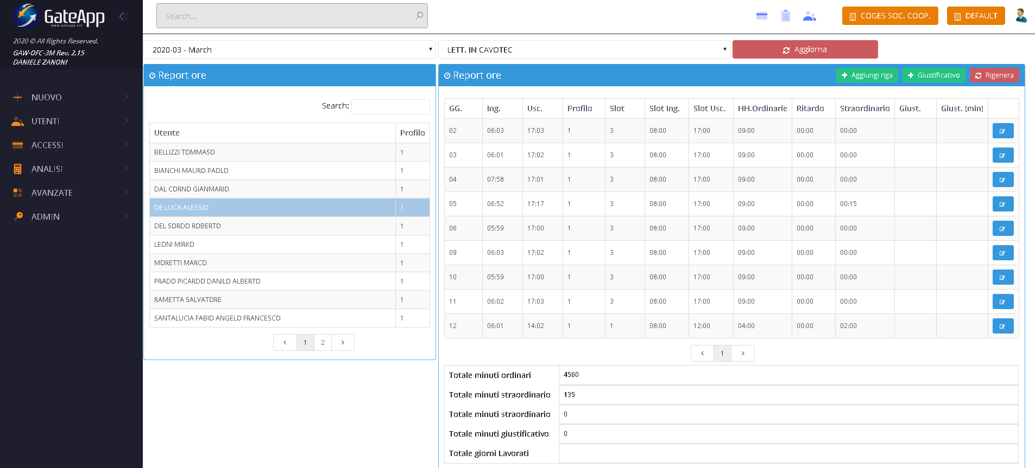Click the COGES SOC. COOP. button
The image size is (1035, 468).
point(890,16)
